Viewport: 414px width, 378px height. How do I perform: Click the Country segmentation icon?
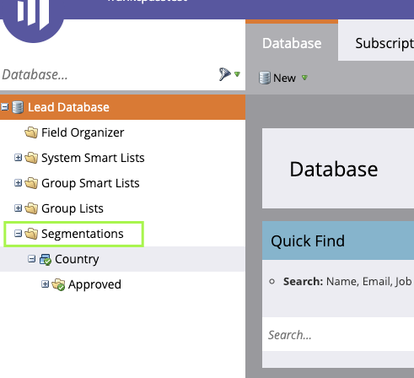(45, 259)
